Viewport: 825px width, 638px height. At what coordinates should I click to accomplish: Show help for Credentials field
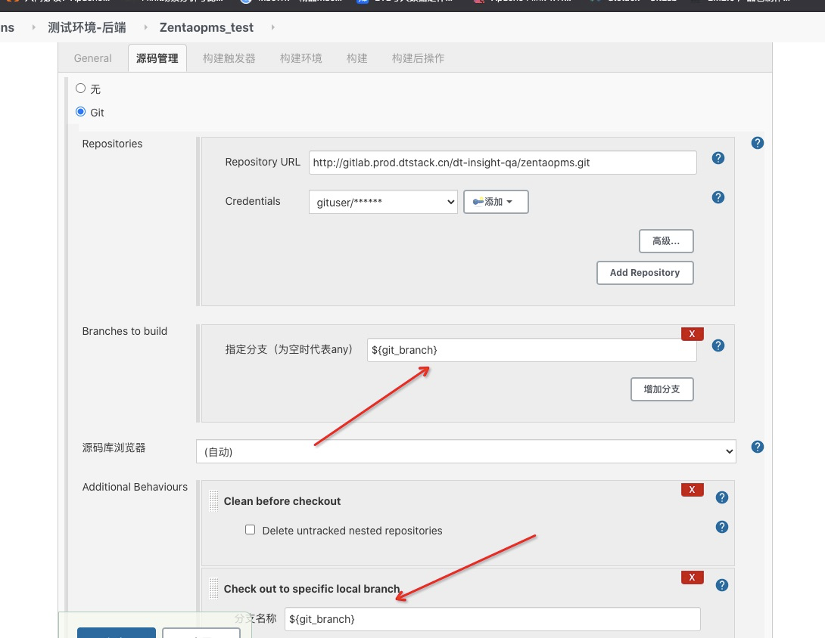718,197
